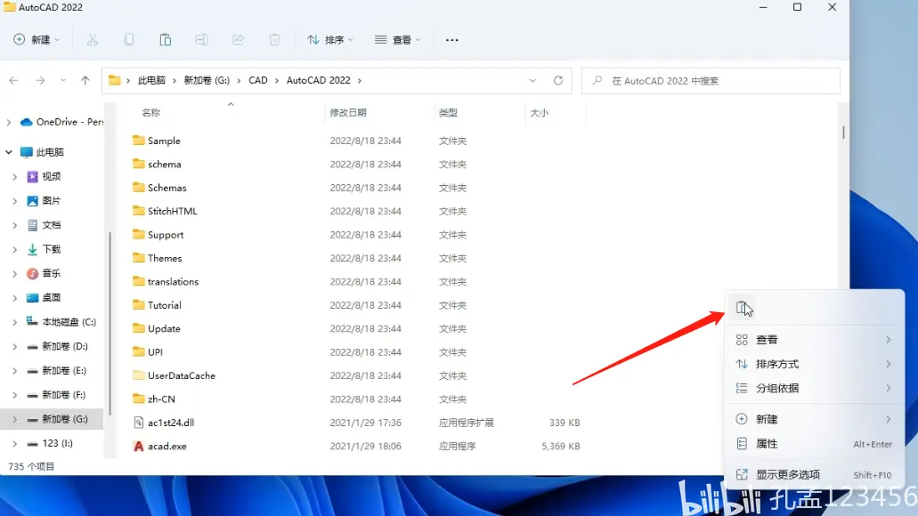The height and width of the screenshot is (516, 918).
Task: Click the Copy icon in toolbar
Action: [x=129, y=40]
